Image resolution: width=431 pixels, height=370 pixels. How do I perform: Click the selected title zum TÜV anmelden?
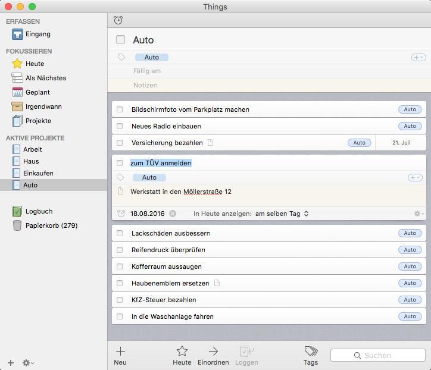(x=161, y=163)
